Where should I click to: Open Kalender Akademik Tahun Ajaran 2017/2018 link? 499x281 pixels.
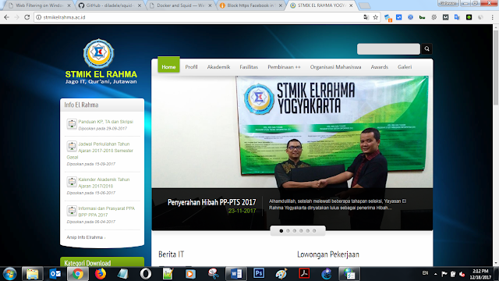pyautogui.click(x=104, y=183)
